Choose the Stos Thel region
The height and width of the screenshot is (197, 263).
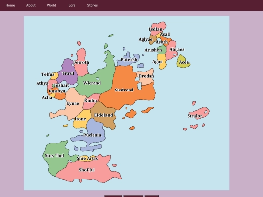pyautogui.click(x=55, y=156)
